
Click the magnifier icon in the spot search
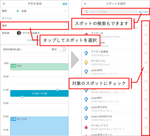click(x=87, y=12)
